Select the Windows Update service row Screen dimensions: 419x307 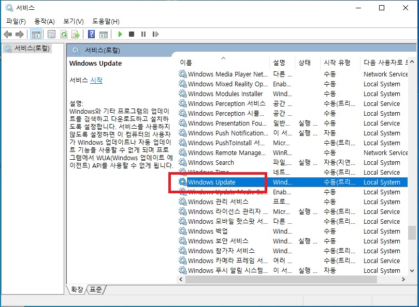293,182
